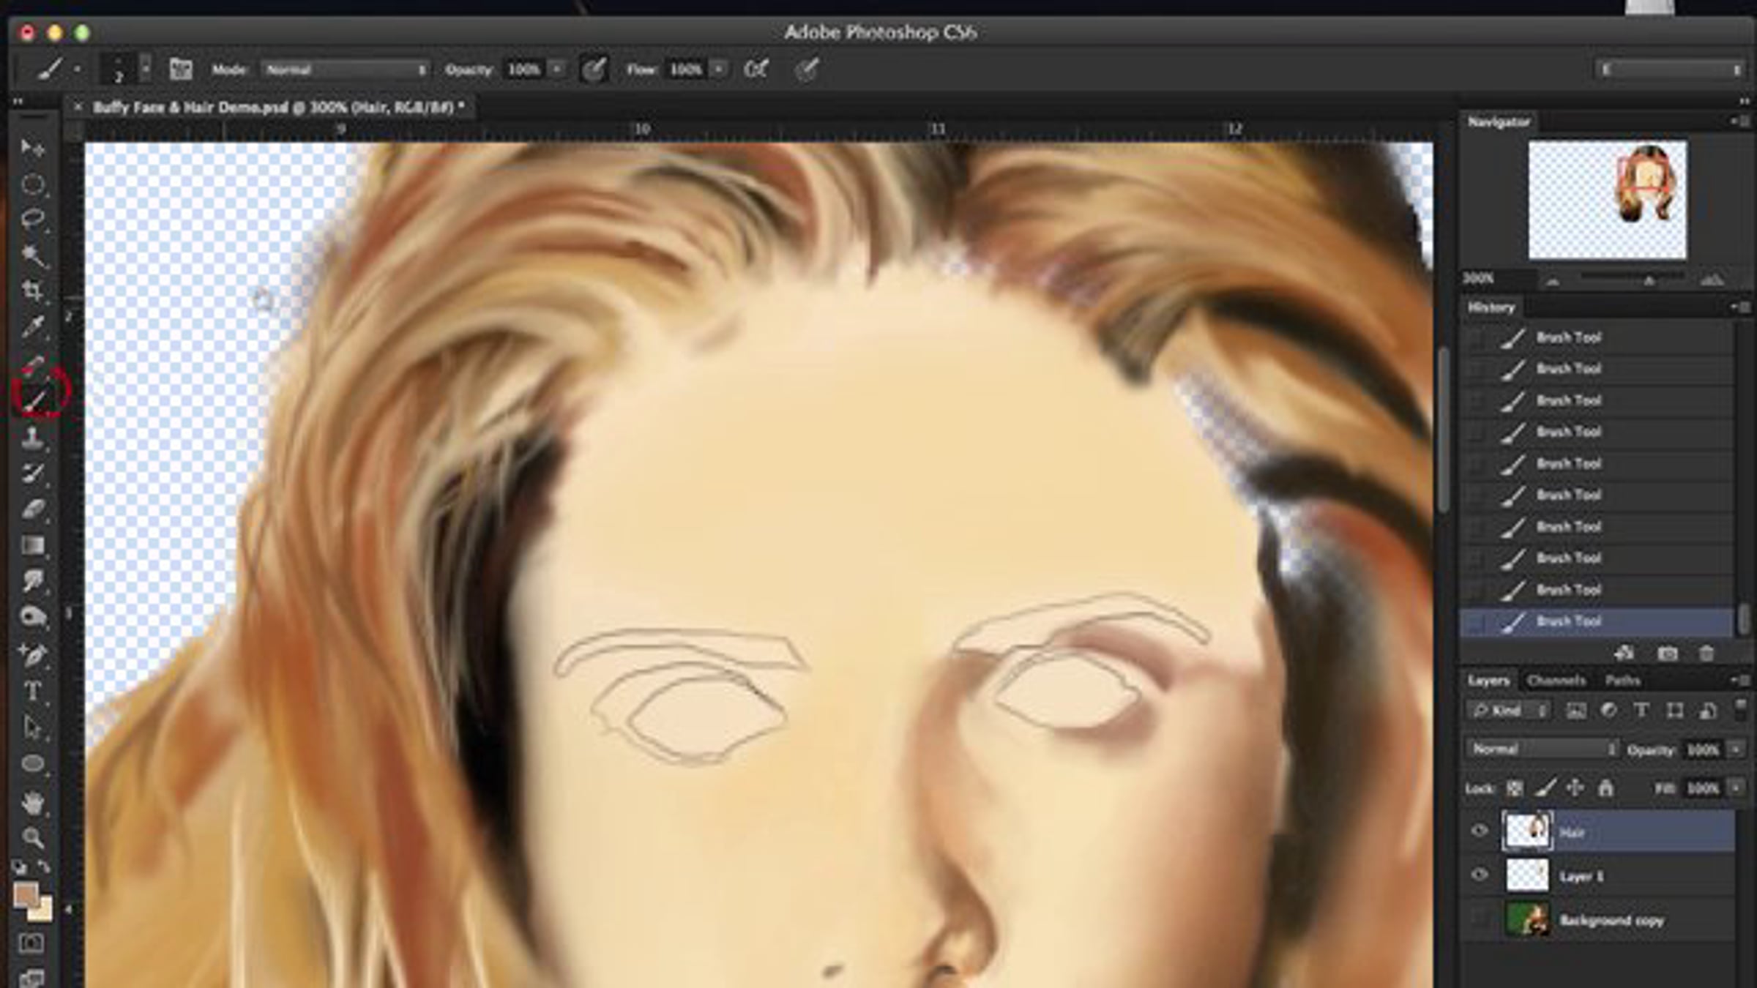The width and height of the screenshot is (1757, 988).
Task: Hide the Hair layer visibility eye
Action: (x=1480, y=831)
